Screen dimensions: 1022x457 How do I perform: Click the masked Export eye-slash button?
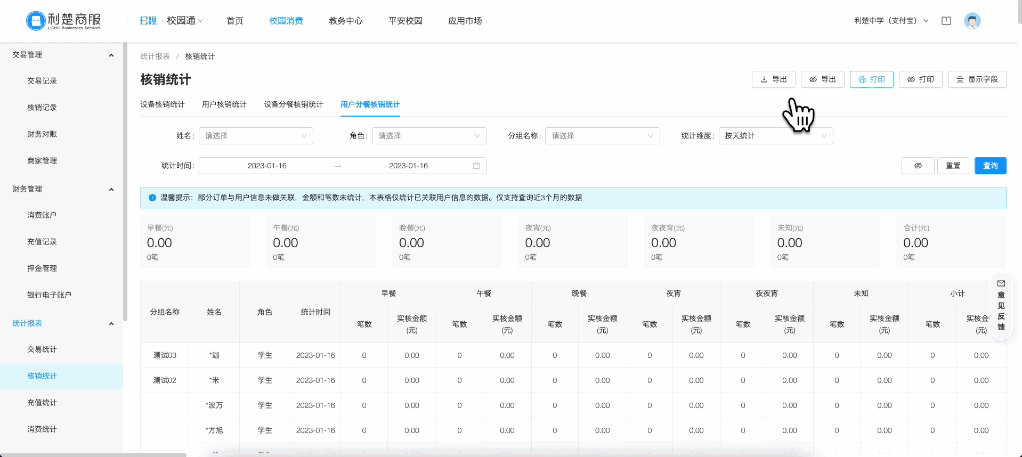(x=822, y=79)
